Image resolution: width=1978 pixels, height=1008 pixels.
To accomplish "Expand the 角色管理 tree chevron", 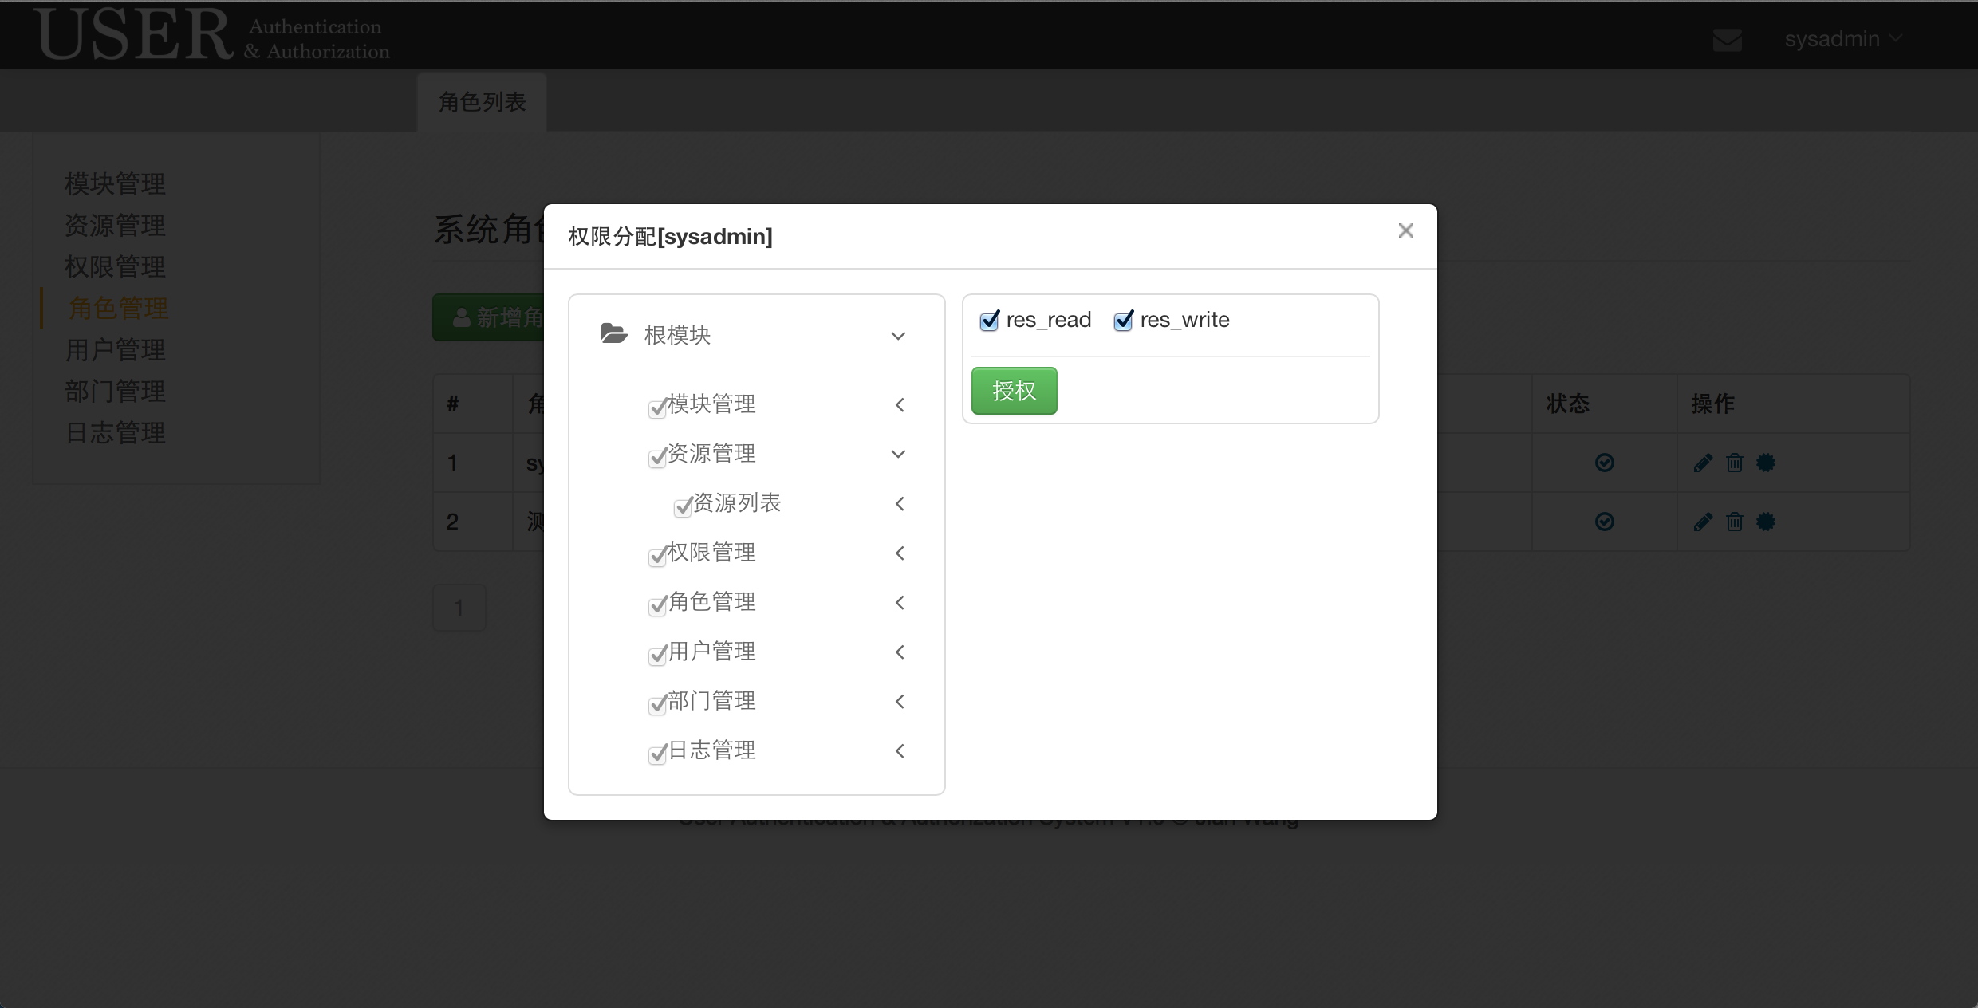I will tap(900, 603).
